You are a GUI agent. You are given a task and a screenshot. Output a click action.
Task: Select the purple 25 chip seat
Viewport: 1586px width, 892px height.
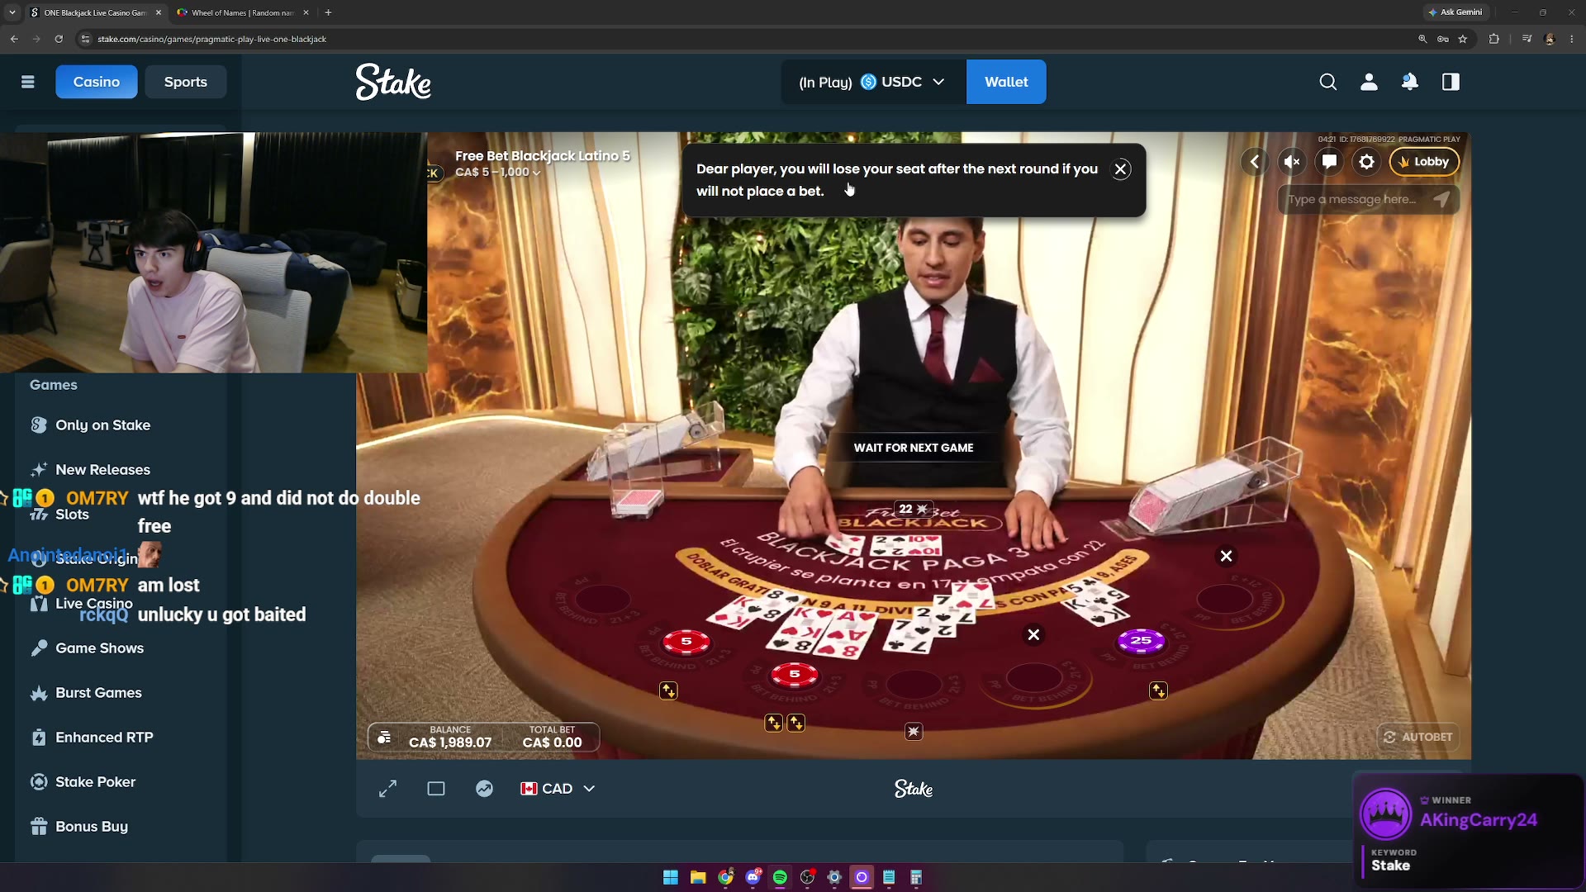point(1141,640)
